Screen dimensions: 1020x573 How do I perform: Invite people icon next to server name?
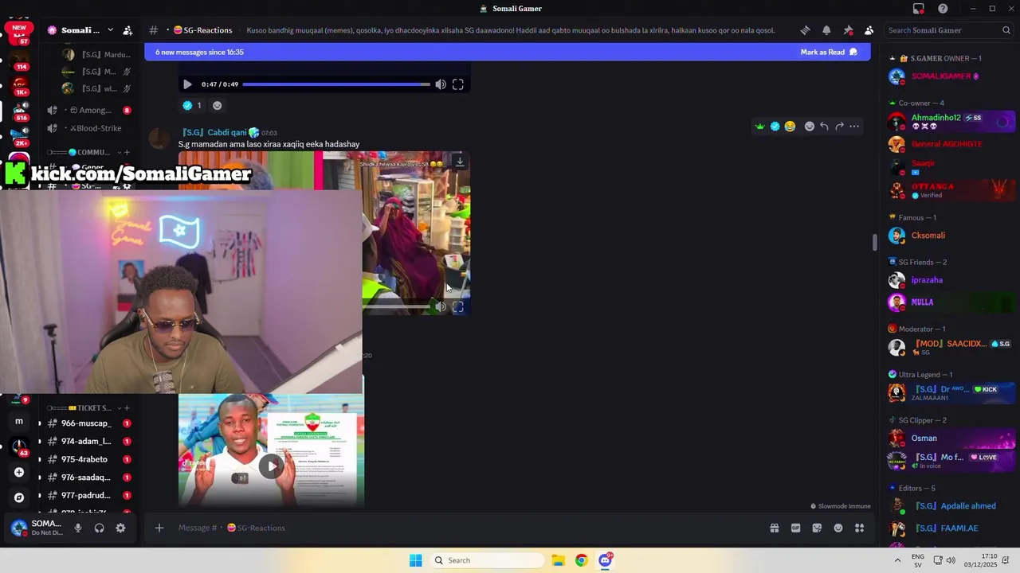127,30
